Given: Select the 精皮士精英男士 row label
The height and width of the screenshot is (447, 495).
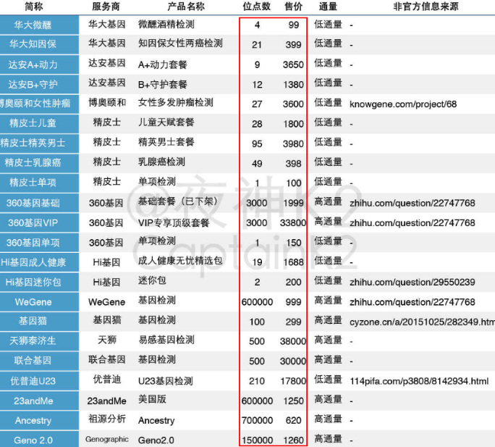Looking at the screenshot, I should coord(40,143).
